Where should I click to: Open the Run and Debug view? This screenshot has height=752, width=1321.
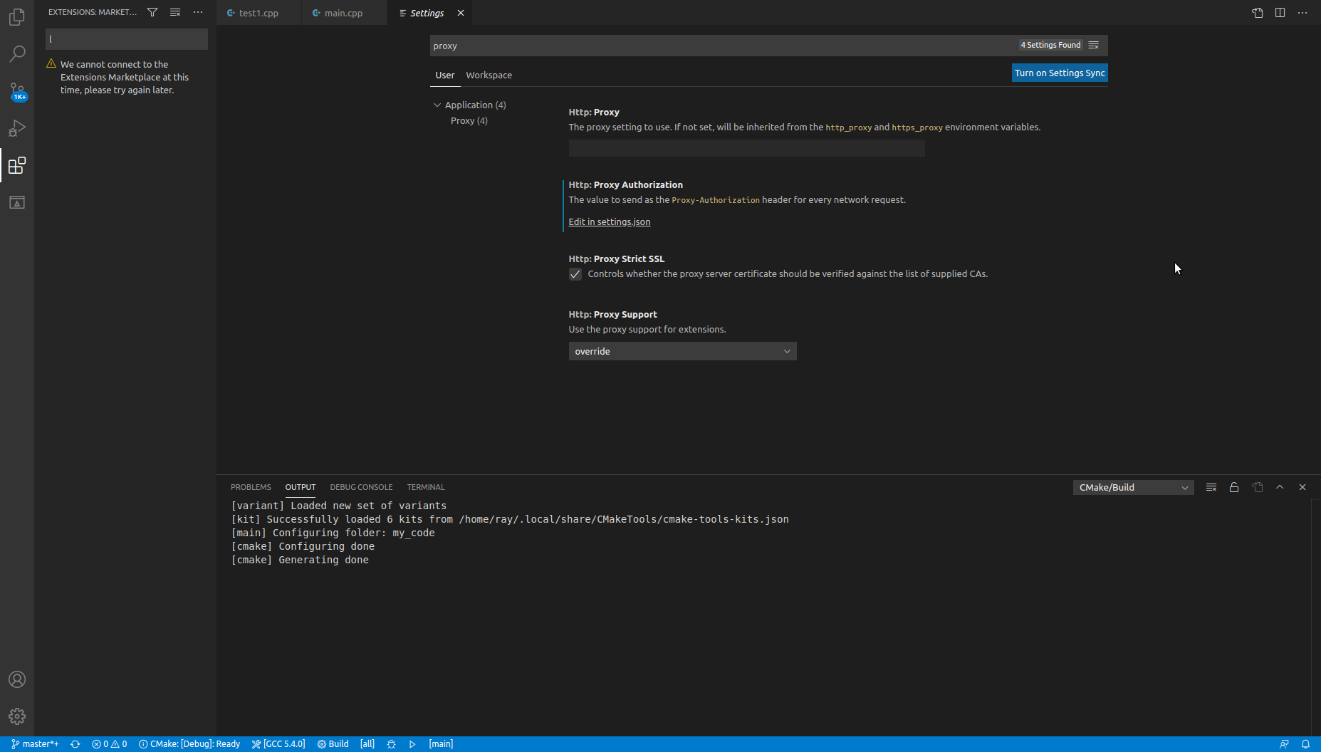[x=17, y=128]
